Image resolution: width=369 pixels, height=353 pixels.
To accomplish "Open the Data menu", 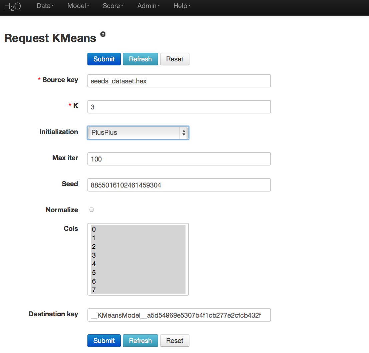I will tap(45, 6).
